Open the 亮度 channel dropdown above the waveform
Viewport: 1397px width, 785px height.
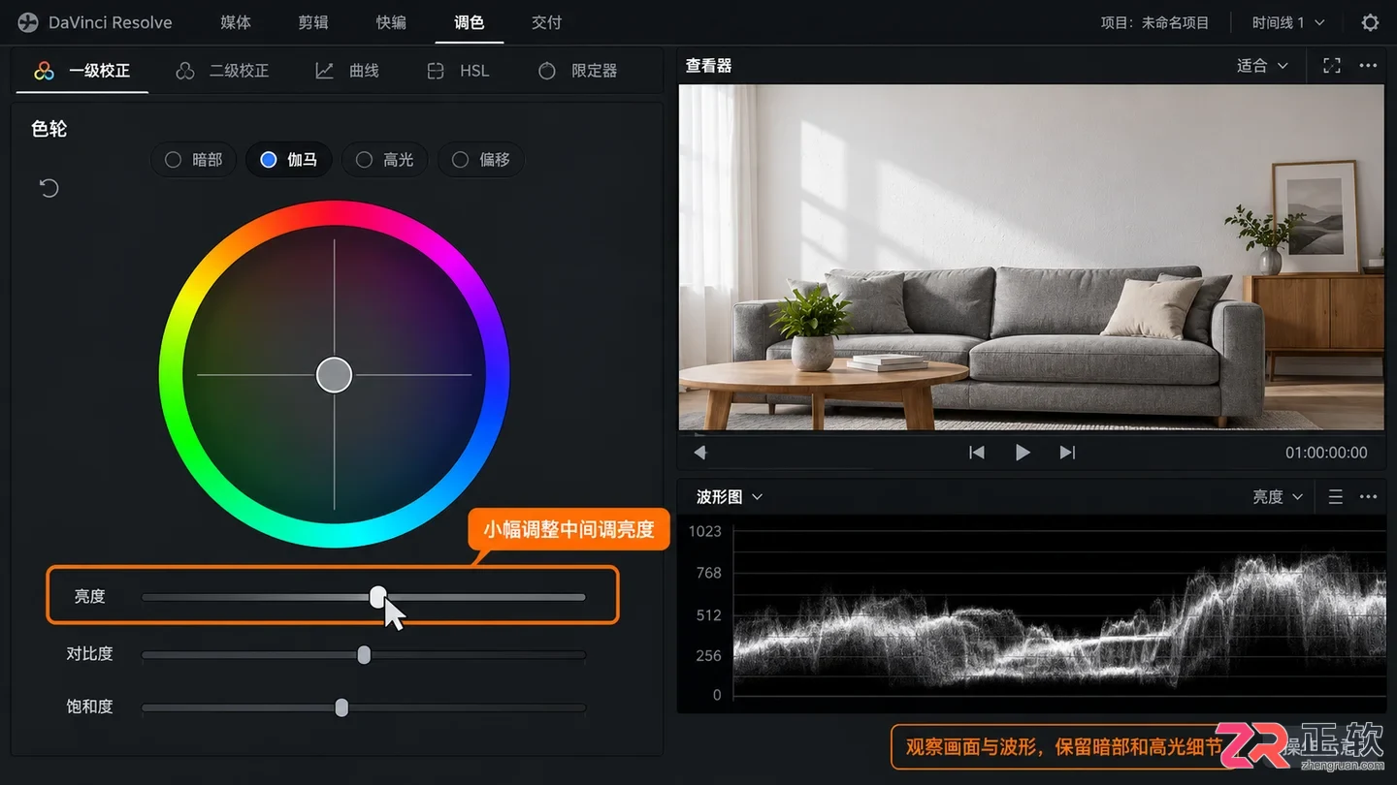click(x=1278, y=497)
